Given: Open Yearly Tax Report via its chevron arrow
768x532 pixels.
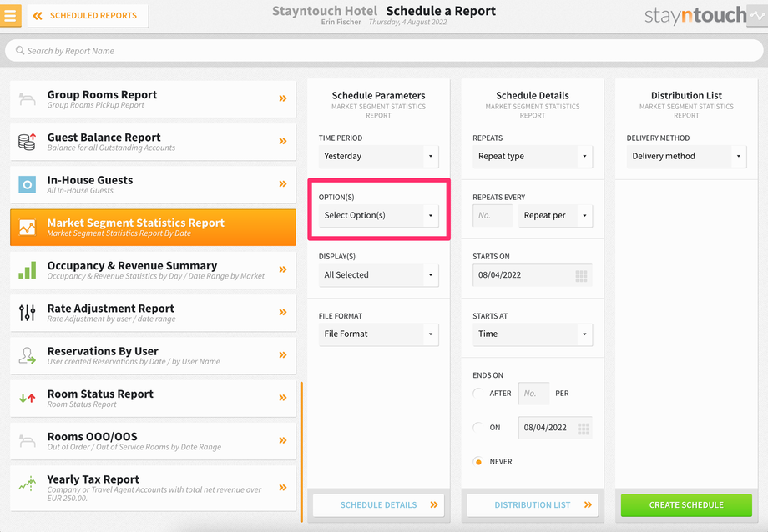Looking at the screenshot, I should tap(283, 488).
